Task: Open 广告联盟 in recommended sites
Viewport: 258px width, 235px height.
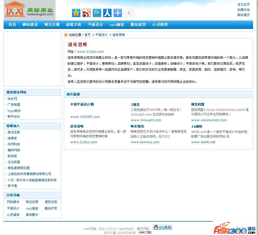Action: 14,104
